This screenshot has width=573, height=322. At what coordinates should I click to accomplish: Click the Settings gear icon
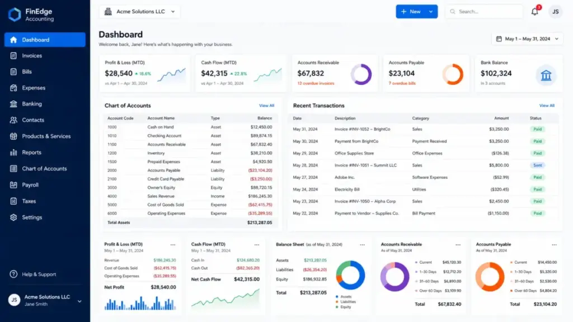tap(13, 217)
